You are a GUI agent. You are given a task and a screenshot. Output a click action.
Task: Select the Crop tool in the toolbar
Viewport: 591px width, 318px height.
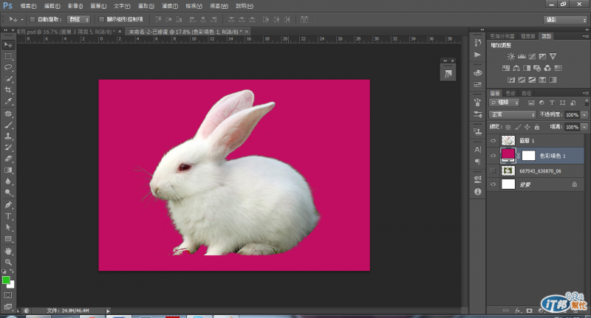coord(8,89)
